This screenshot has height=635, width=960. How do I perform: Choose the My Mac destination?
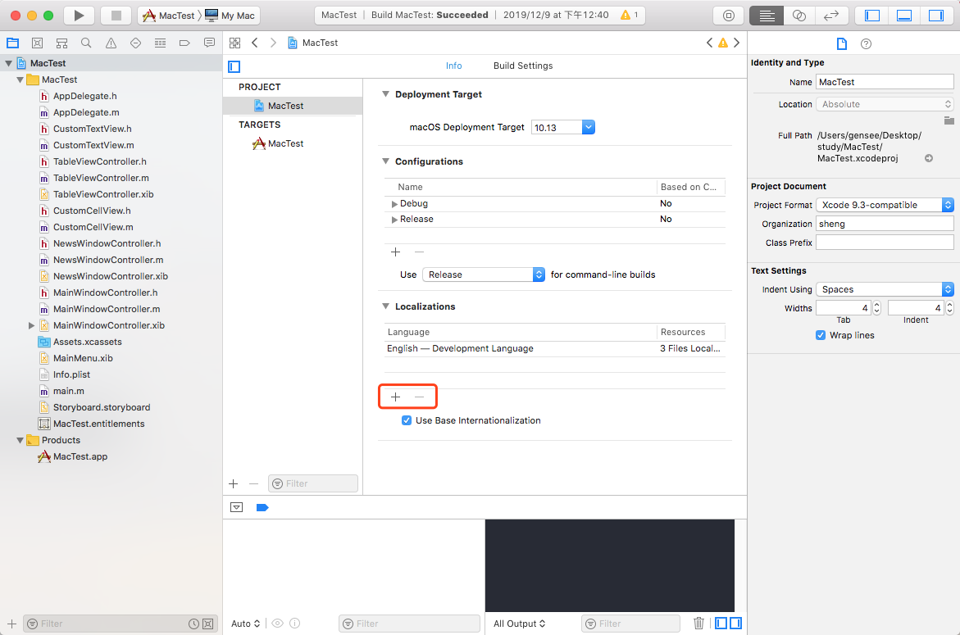230,16
